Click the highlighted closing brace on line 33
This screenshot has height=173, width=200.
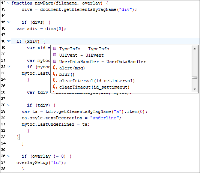[18, 137]
